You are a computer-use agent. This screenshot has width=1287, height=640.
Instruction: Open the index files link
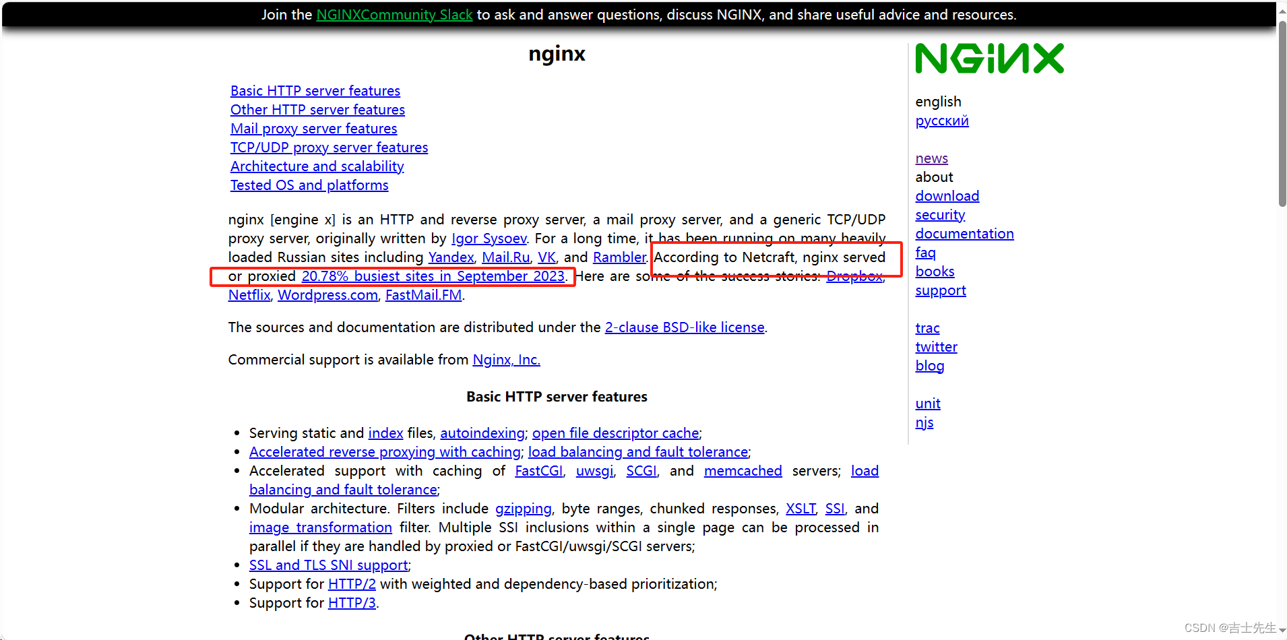pos(385,433)
